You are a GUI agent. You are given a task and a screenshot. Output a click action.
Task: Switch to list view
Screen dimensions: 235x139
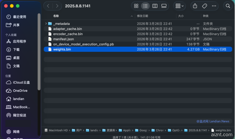pos(145,6)
